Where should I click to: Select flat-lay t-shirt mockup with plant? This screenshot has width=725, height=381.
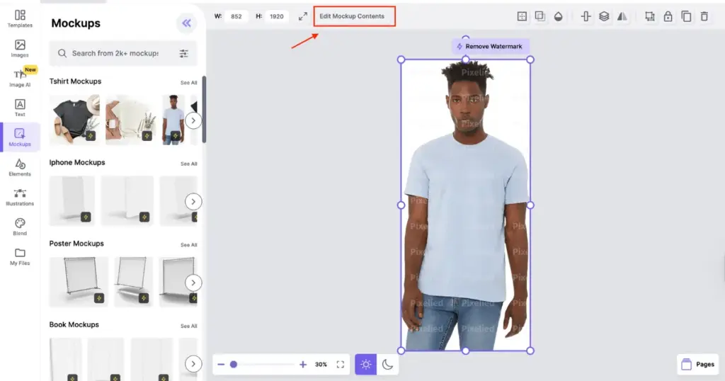coord(131,120)
